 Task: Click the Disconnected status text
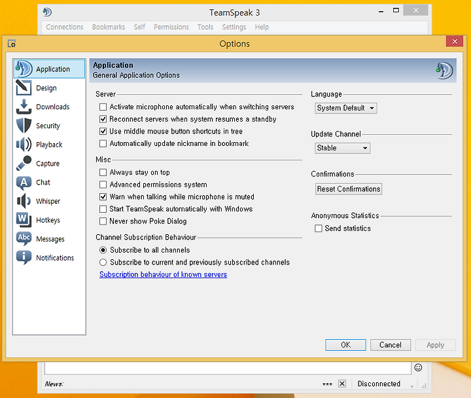click(379, 384)
